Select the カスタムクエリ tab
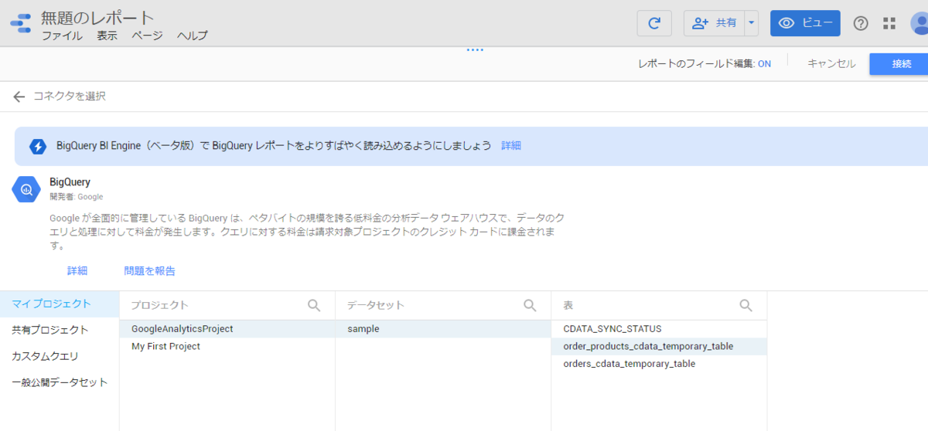 60,357
